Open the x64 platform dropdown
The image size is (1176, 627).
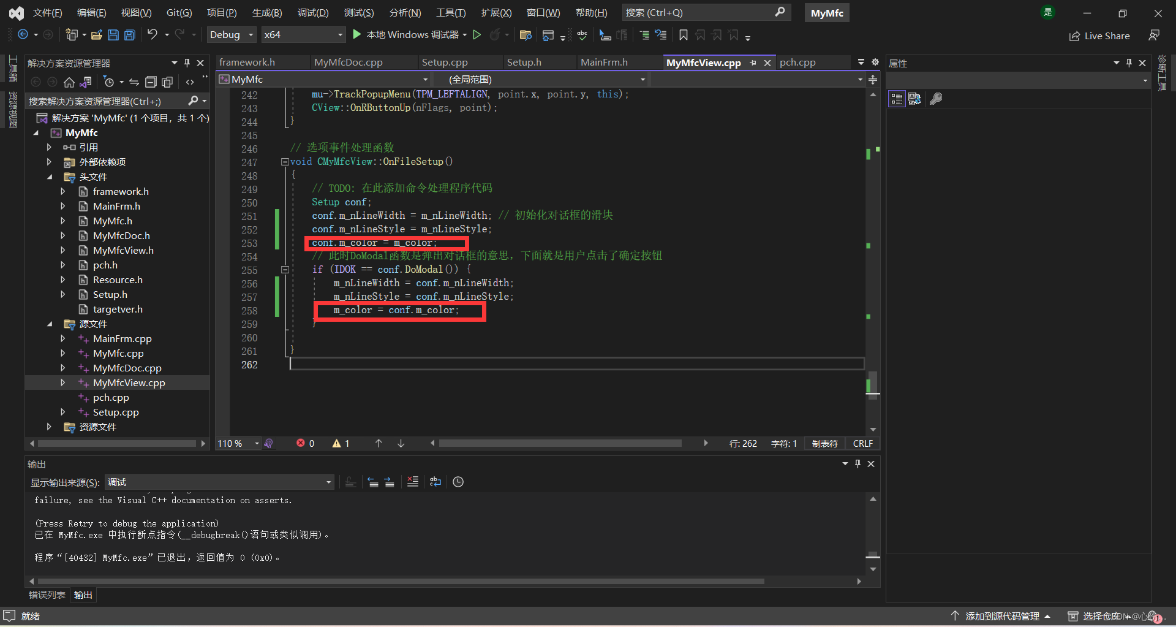point(303,35)
